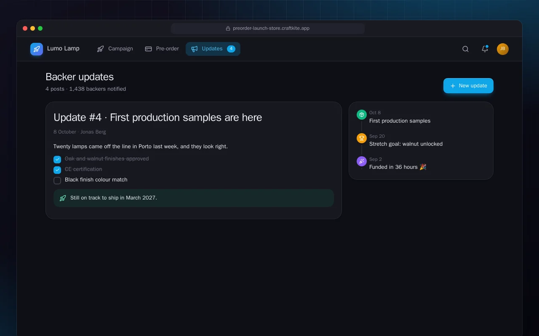Click the Lumo Lamp rocket logo

pyautogui.click(x=37, y=49)
